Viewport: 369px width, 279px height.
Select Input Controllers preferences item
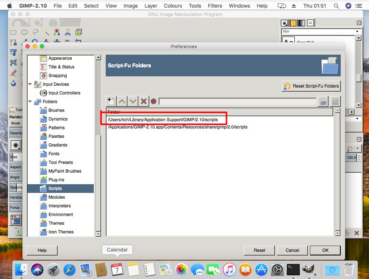coord(64,93)
